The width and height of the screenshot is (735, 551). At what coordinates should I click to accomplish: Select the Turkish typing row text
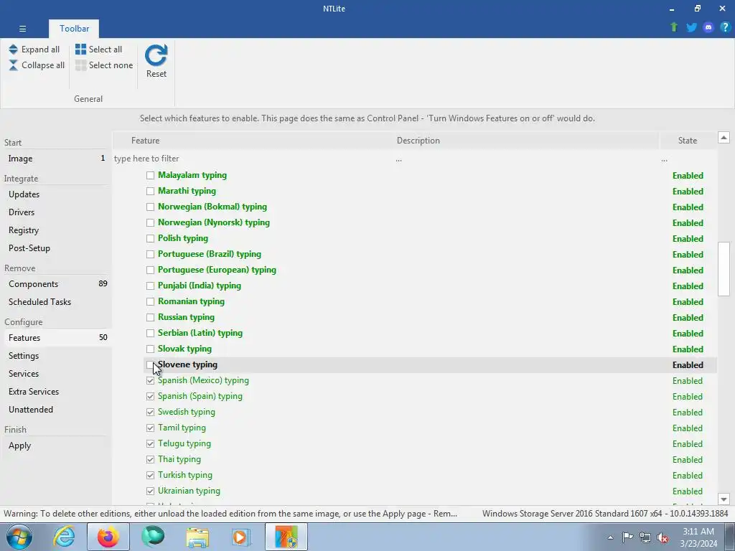185,475
